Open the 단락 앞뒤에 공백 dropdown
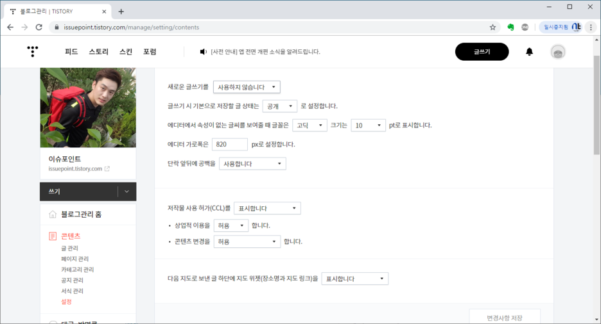 [252, 164]
